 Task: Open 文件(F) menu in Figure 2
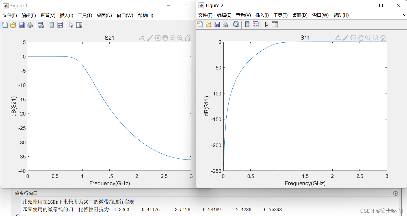(205, 15)
